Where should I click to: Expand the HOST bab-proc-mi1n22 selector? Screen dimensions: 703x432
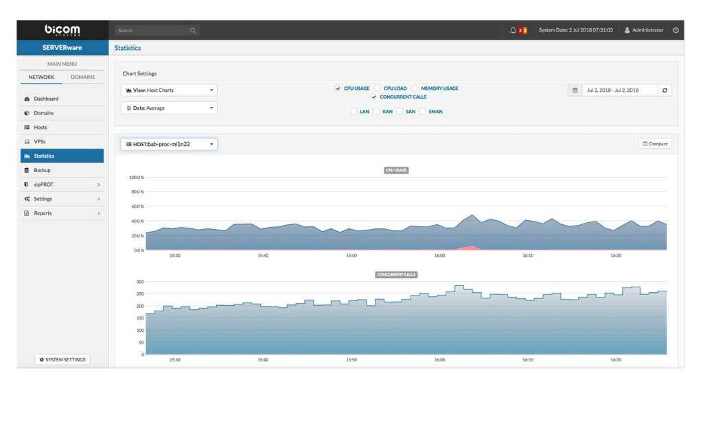tap(169, 144)
